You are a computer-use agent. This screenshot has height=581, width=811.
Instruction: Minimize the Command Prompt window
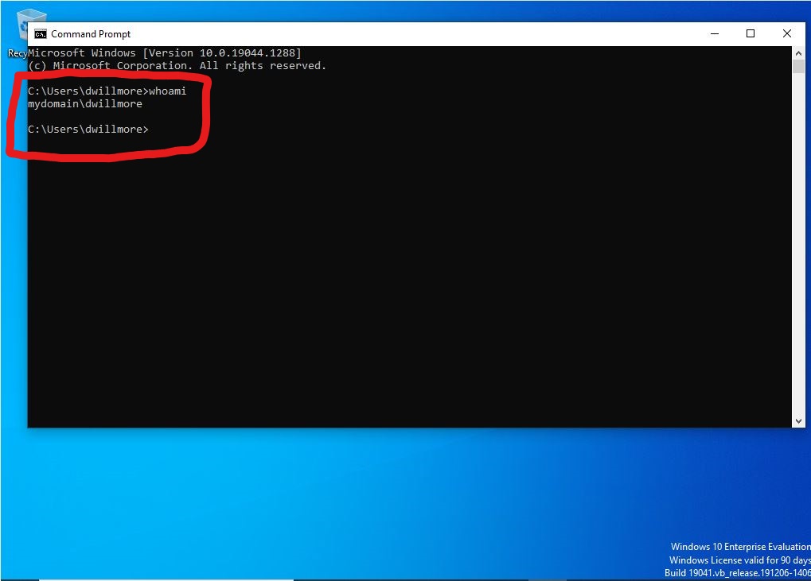[715, 33]
